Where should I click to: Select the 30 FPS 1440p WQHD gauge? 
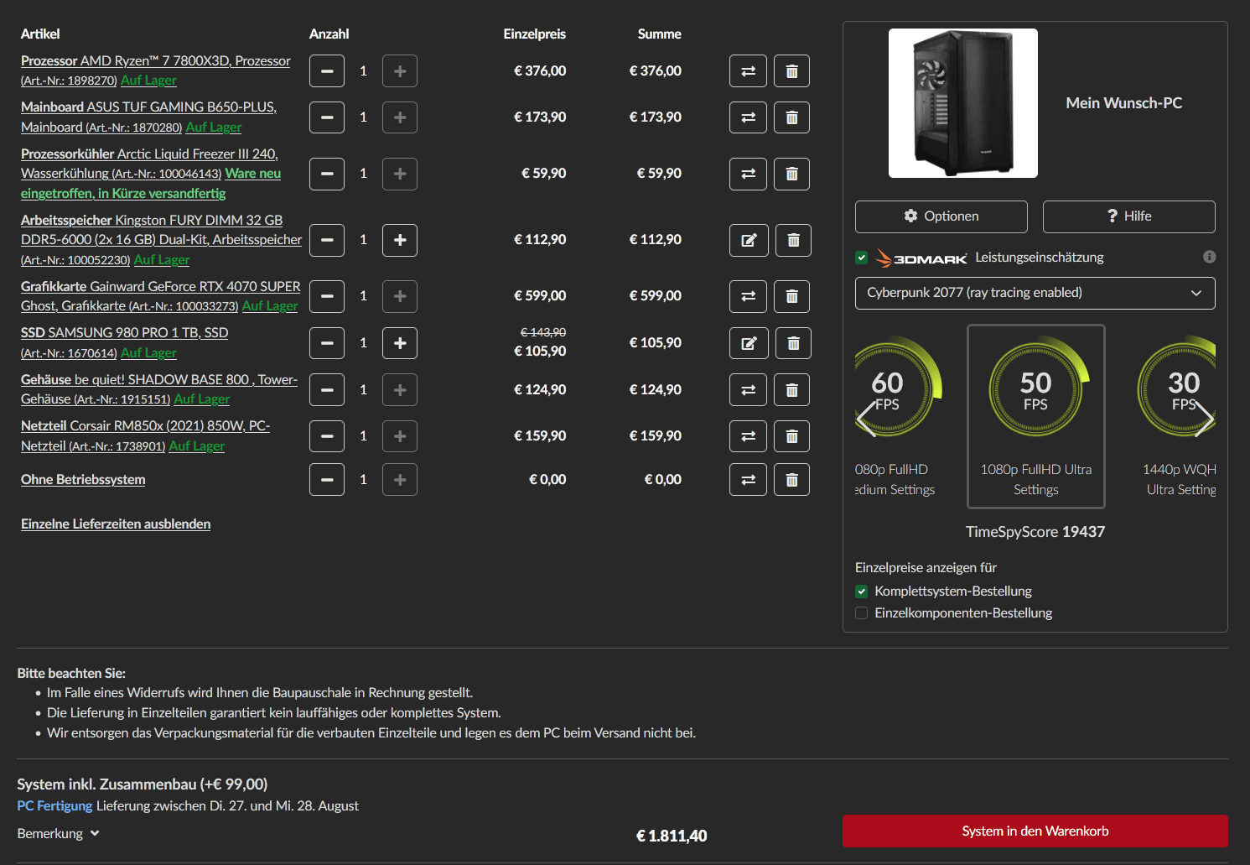[1177, 387]
